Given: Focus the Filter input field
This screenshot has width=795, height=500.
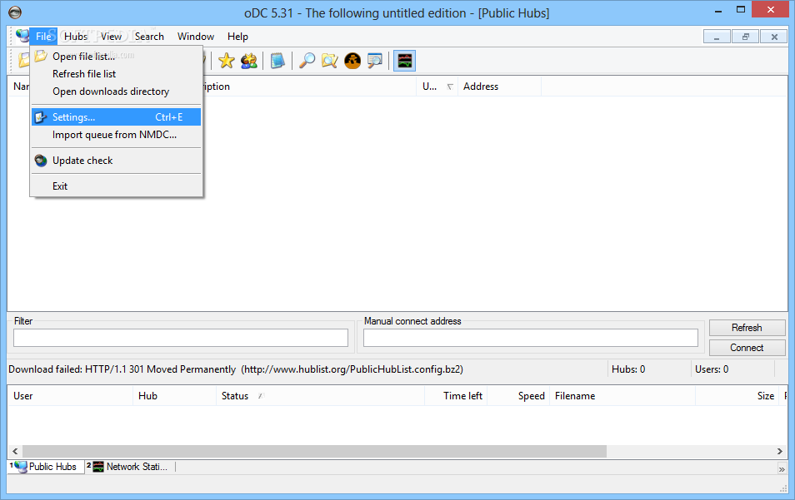Looking at the screenshot, I should pos(181,338).
